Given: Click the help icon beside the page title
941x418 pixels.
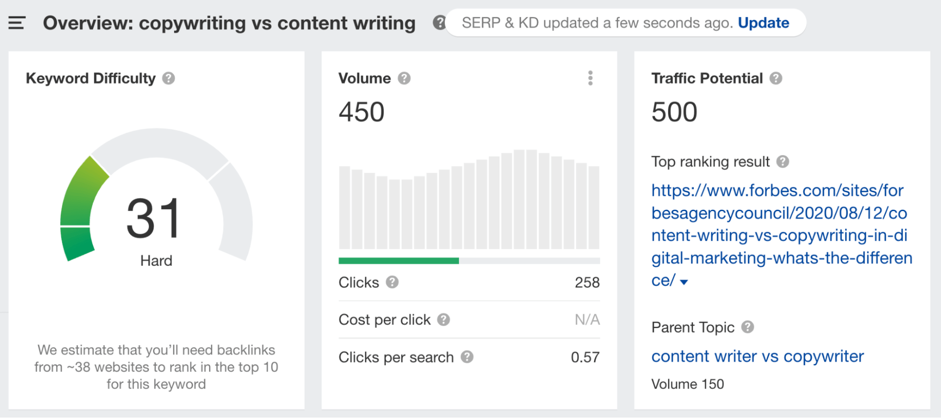Looking at the screenshot, I should [x=439, y=23].
